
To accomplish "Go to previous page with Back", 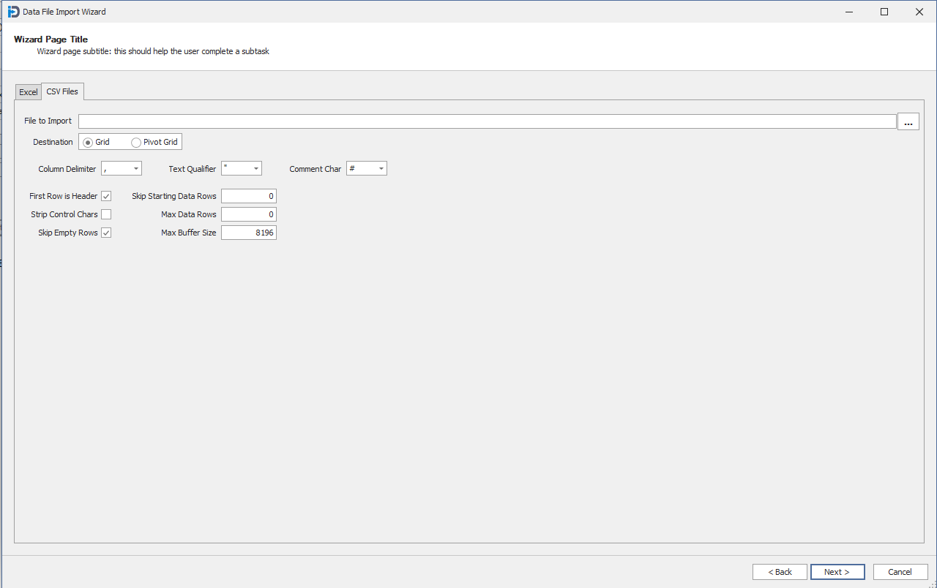I will [x=780, y=572].
